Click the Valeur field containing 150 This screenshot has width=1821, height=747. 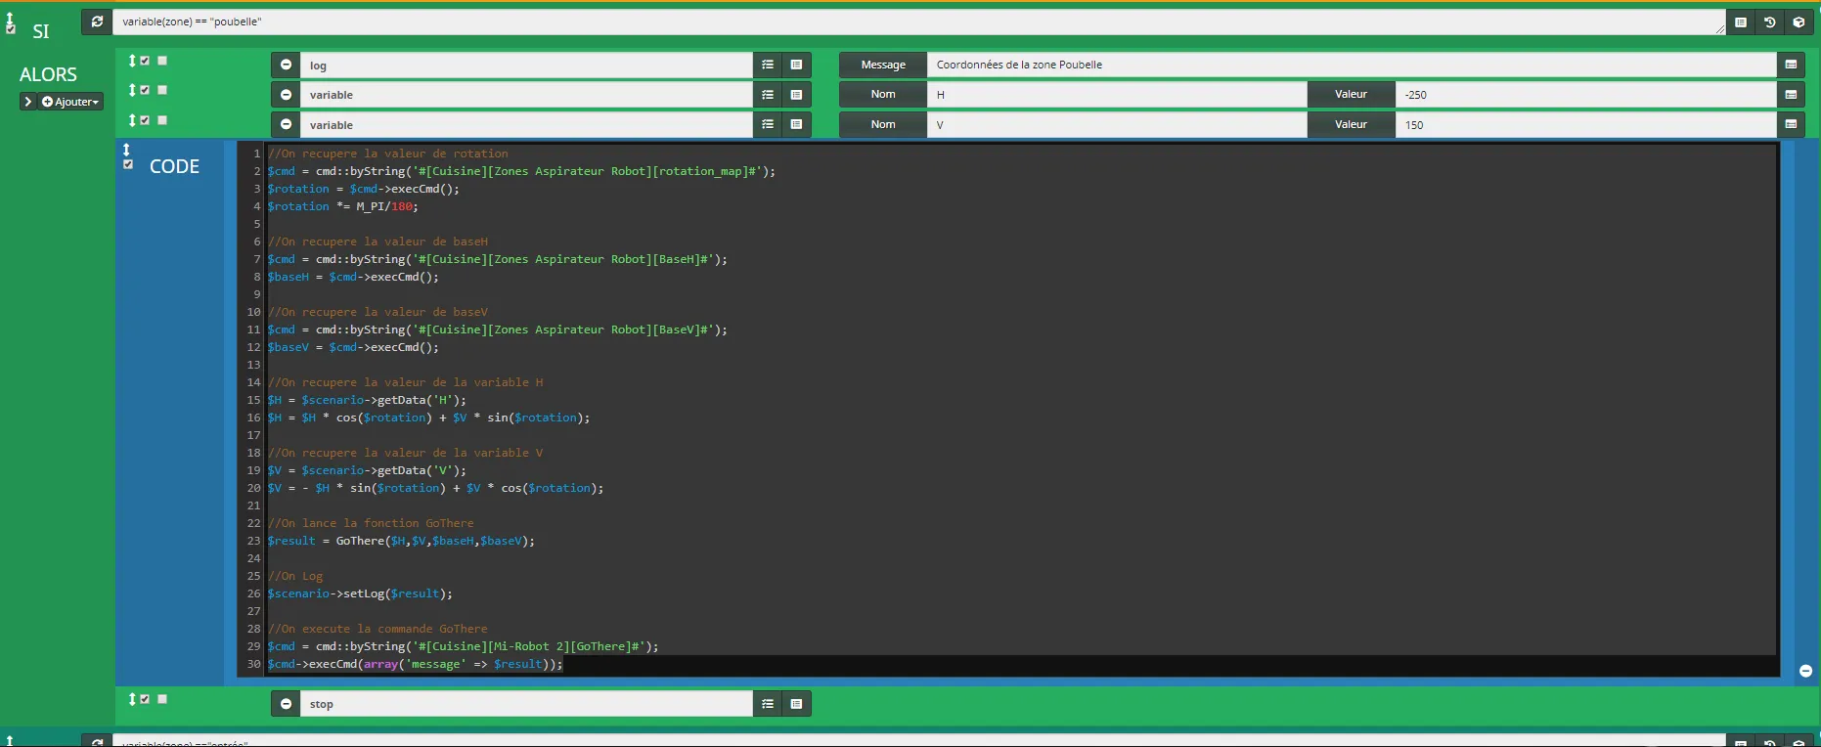coord(1585,124)
